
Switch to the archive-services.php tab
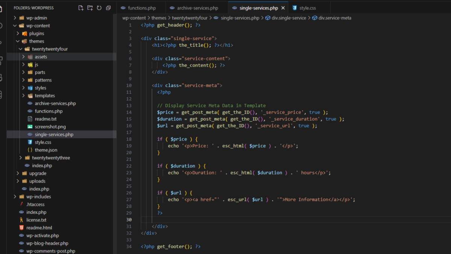click(x=197, y=8)
